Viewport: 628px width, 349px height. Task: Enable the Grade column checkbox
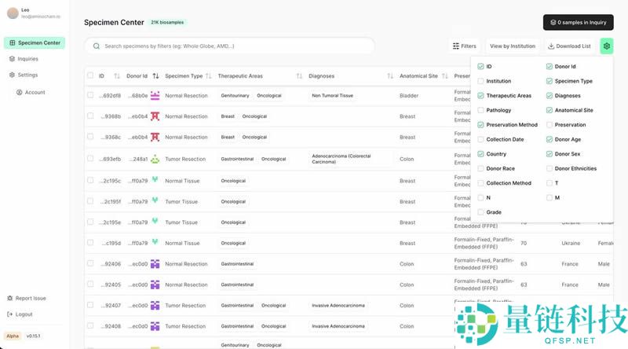480,212
